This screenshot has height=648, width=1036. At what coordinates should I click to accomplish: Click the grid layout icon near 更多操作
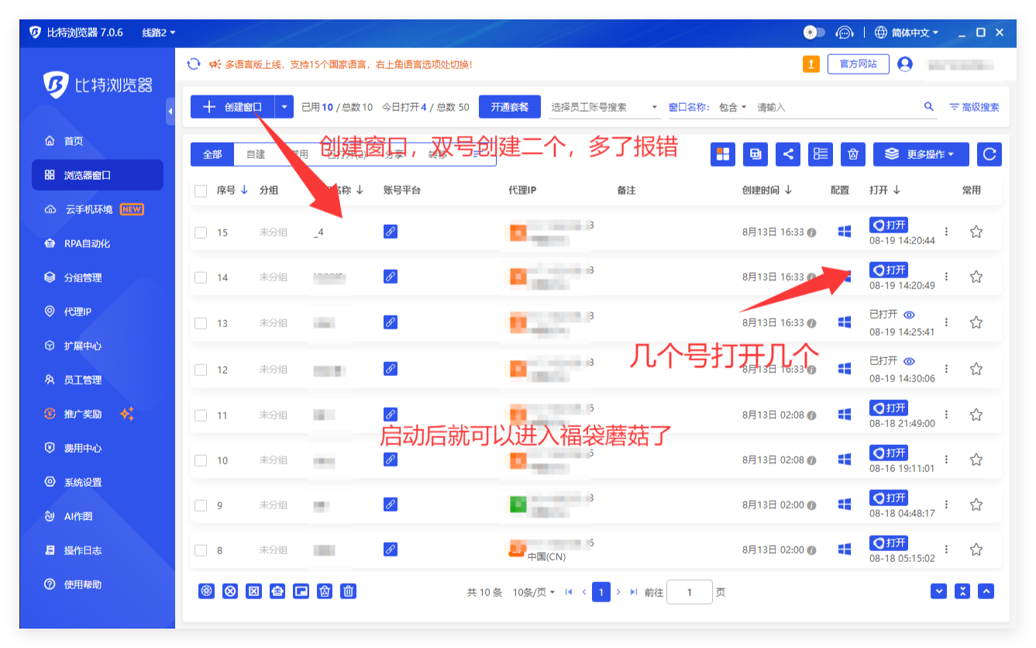tap(723, 154)
